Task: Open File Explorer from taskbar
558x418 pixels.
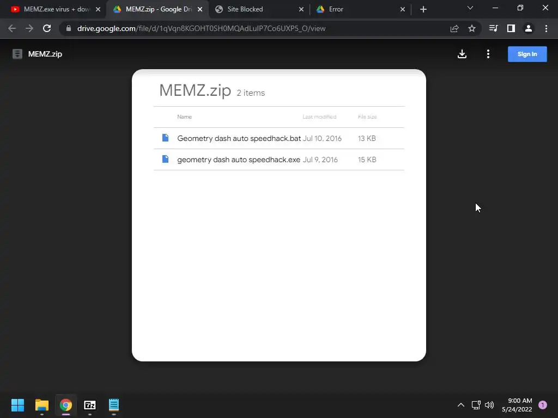Action: coord(41,405)
